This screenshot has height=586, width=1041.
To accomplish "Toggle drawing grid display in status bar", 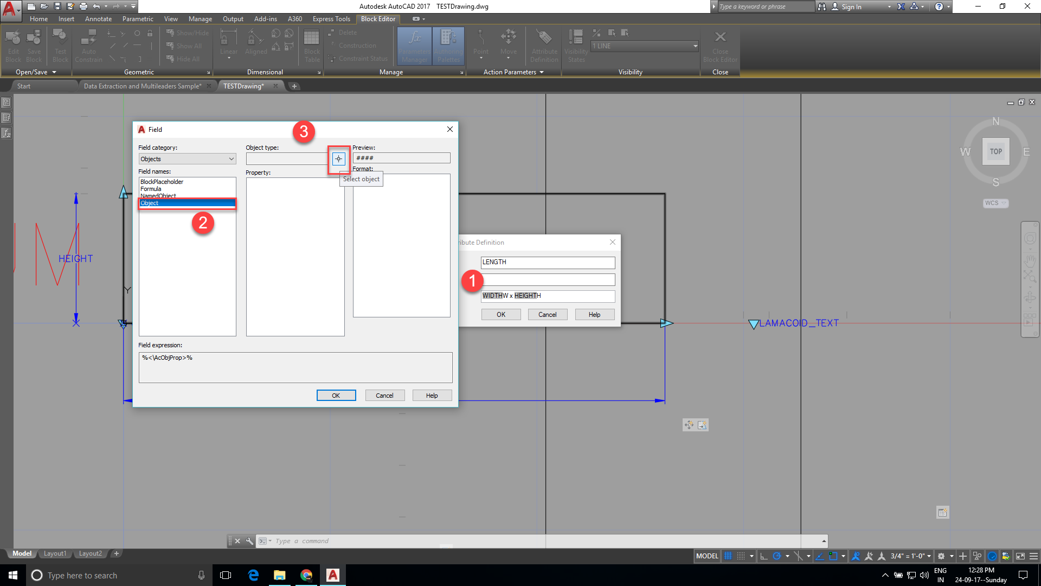I will [x=728, y=556].
